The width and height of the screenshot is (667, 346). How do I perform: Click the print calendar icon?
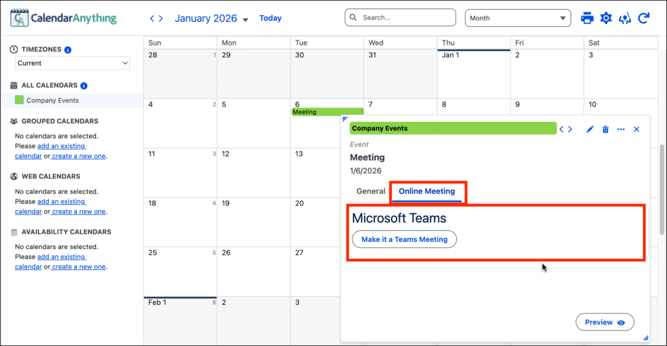587,18
